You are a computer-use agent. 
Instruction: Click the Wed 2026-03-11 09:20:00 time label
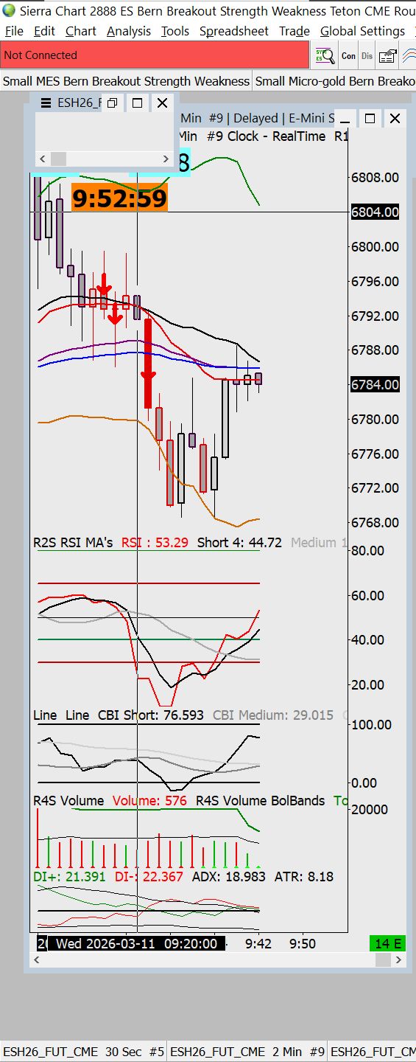click(x=136, y=943)
